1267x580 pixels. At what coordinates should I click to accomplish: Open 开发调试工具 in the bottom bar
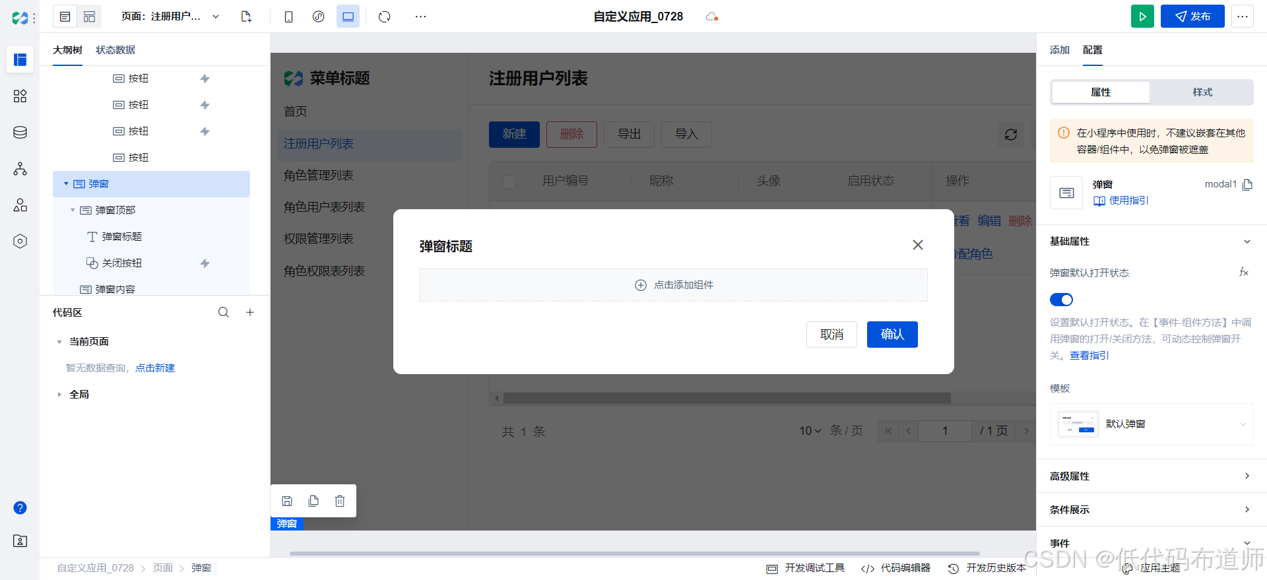(x=806, y=568)
